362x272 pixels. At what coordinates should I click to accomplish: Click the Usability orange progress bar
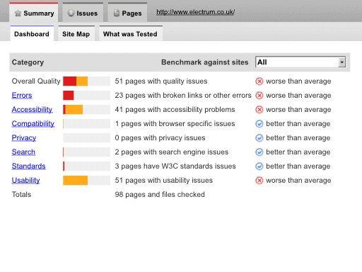click(76, 181)
